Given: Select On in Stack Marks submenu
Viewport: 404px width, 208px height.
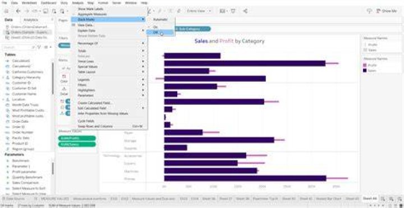Looking at the screenshot, I should [160, 27].
